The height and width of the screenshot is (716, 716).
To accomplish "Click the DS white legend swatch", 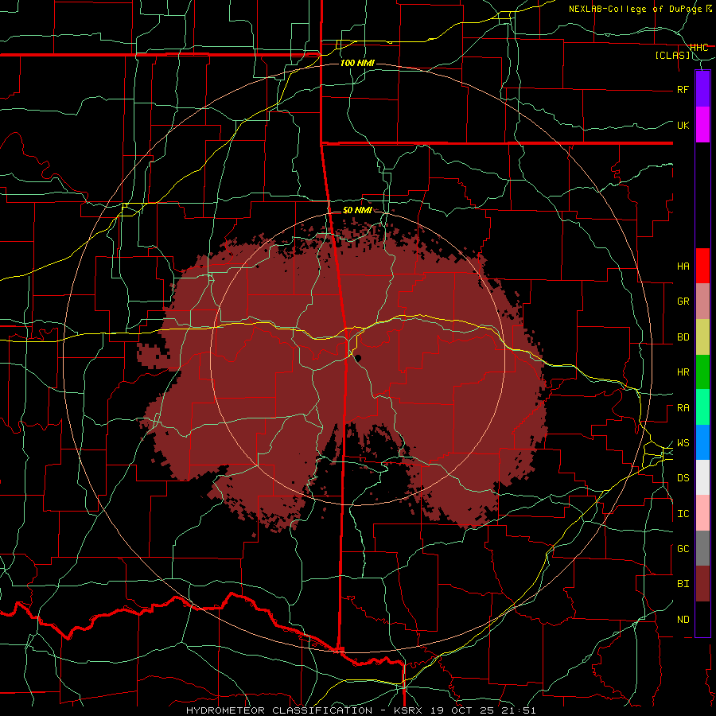I will tap(702, 477).
